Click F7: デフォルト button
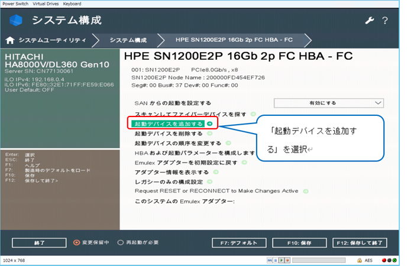The width and height of the screenshot is (414, 266). point(239,243)
